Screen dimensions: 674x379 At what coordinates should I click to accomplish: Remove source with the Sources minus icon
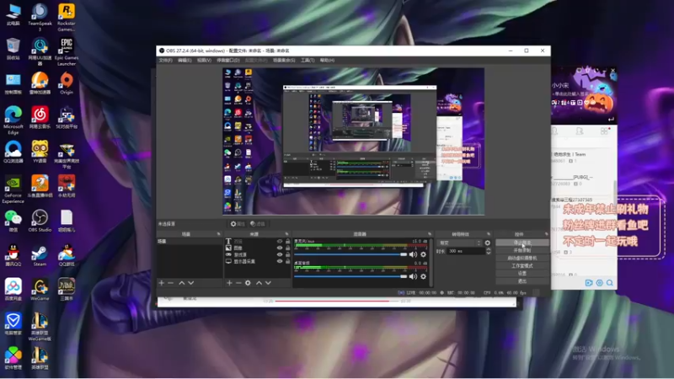[238, 283]
